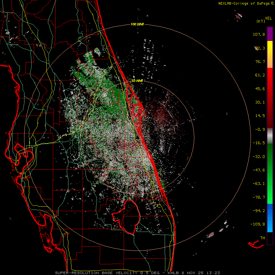Click the 107.8 velocity scale value
Screen dimensions: 275x275
[x=259, y=34]
